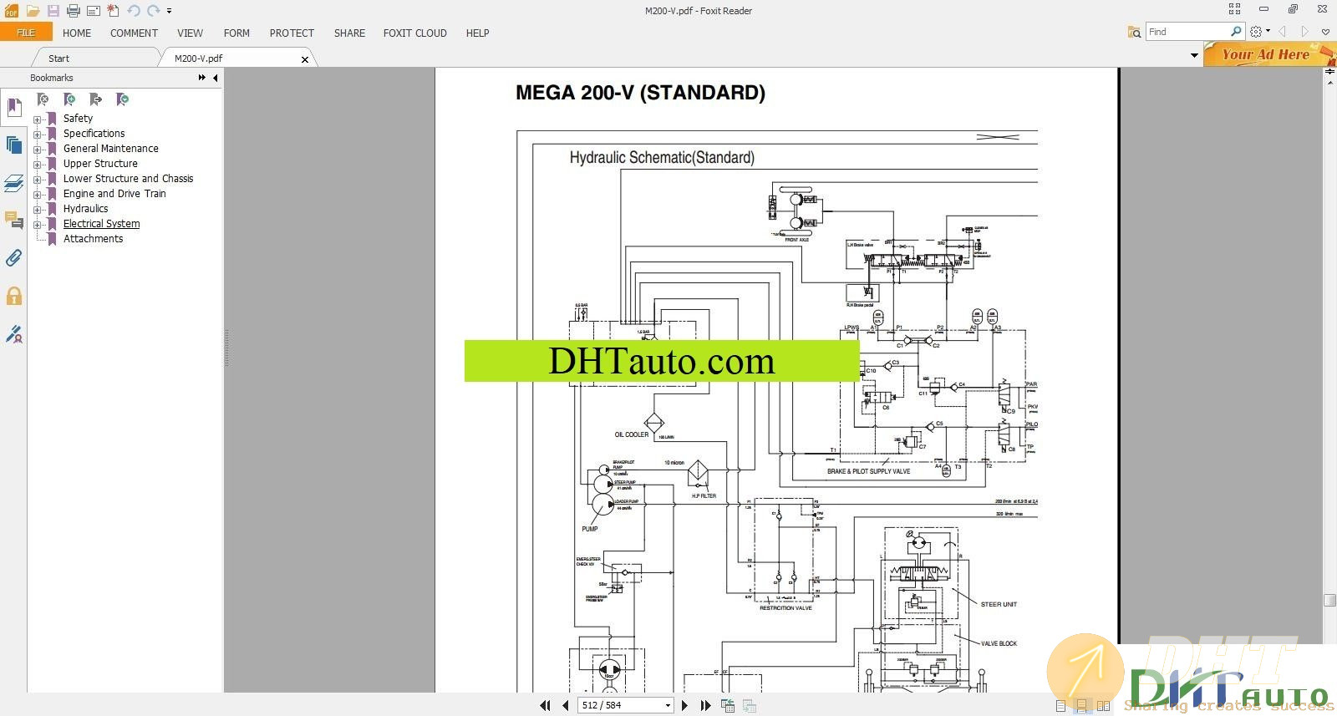Open the Pages thumbnail panel in sidebar

pos(13,145)
